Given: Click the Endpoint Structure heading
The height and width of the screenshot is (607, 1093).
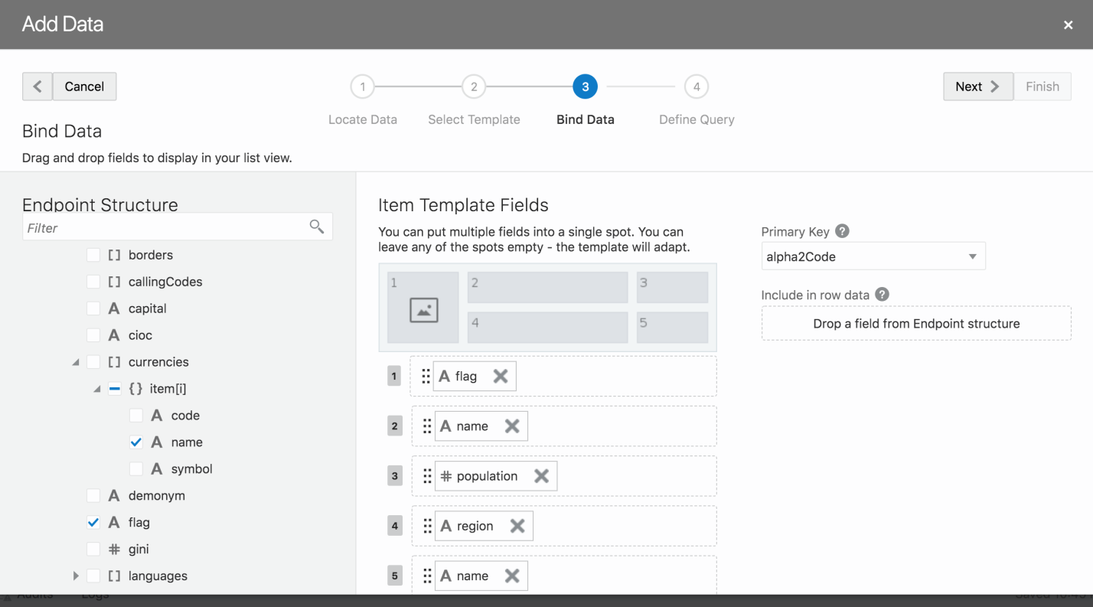Looking at the screenshot, I should tap(100, 204).
